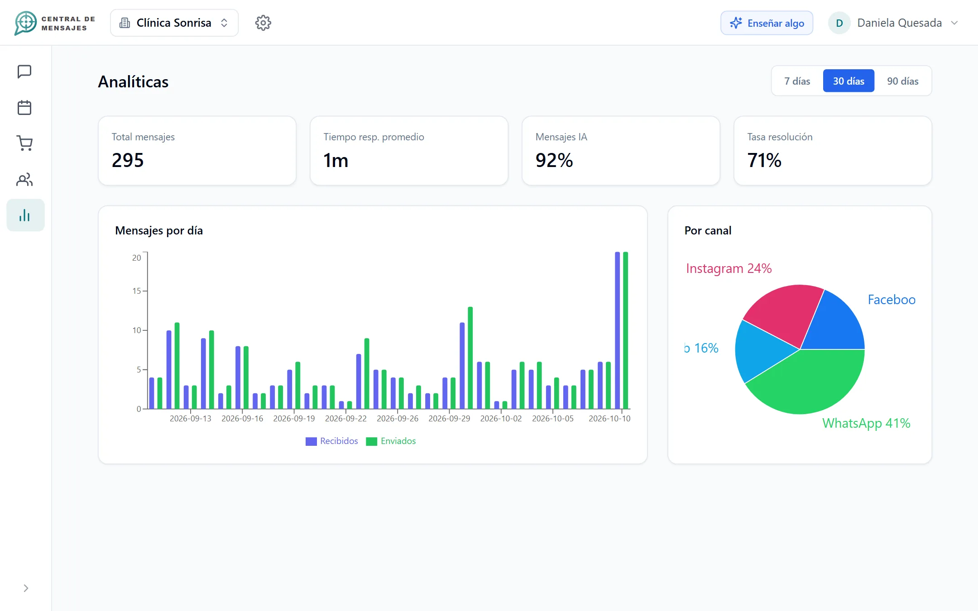Toggle Enviados series in chart legend
This screenshot has width=978, height=611.
click(x=391, y=441)
